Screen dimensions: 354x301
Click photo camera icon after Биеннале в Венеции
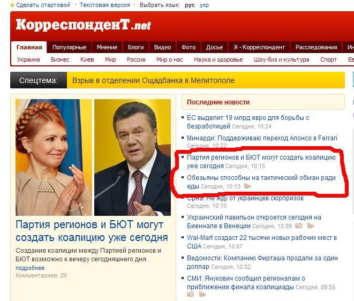299,225
